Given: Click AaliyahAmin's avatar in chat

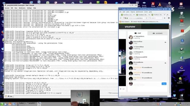Looking at the screenshot, I should coord(131,37).
